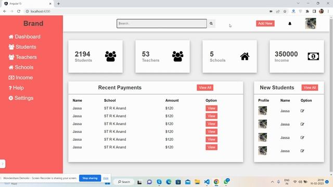Bookmark this page star icon
The width and height of the screenshot is (333, 187).
(x=285, y=11)
